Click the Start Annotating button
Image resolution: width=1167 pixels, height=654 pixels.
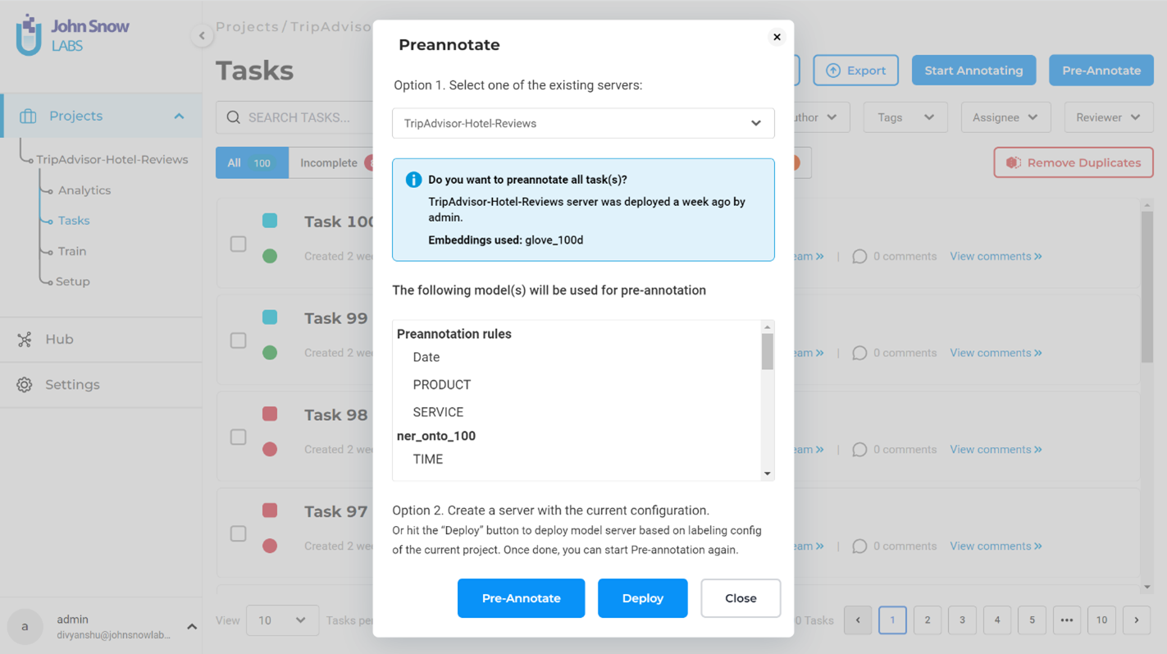(x=973, y=71)
